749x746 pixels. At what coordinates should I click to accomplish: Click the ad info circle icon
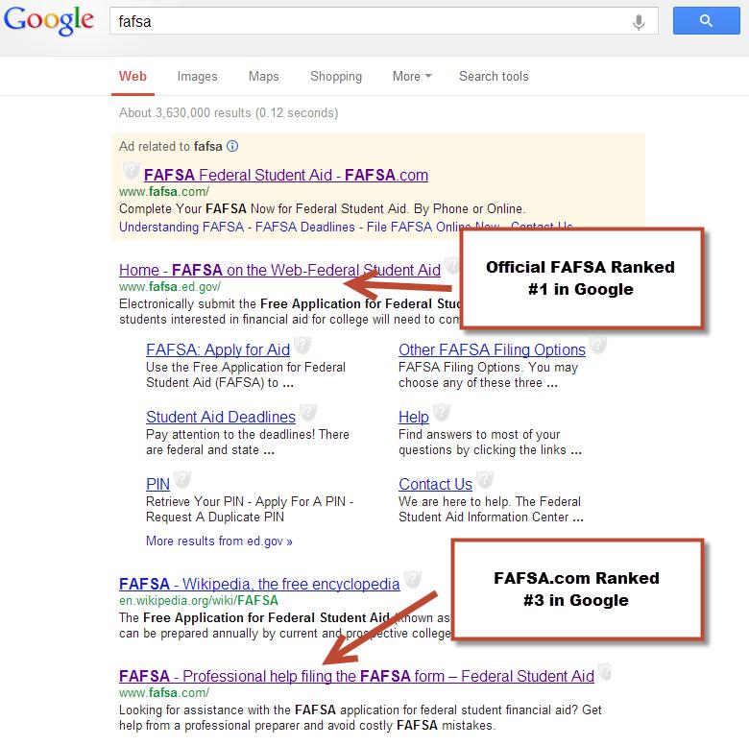pyautogui.click(x=231, y=147)
